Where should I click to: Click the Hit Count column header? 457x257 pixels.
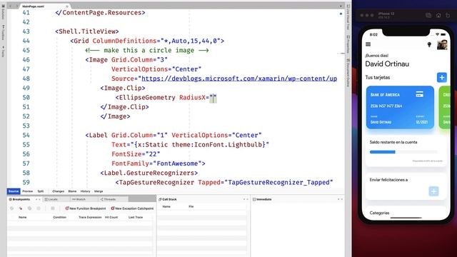coord(111,217)
